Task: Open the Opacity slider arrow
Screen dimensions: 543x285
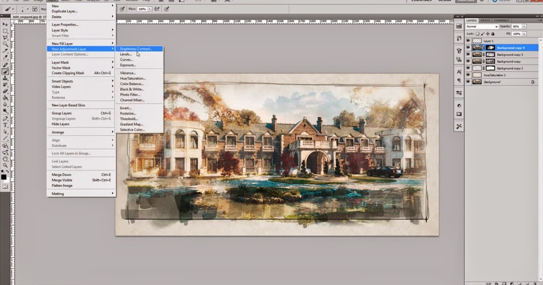Action: pyautogui.click(x=524, y=27)
